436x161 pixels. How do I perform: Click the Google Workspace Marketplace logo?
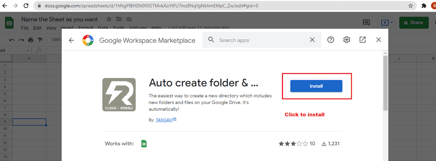point(88,40)
